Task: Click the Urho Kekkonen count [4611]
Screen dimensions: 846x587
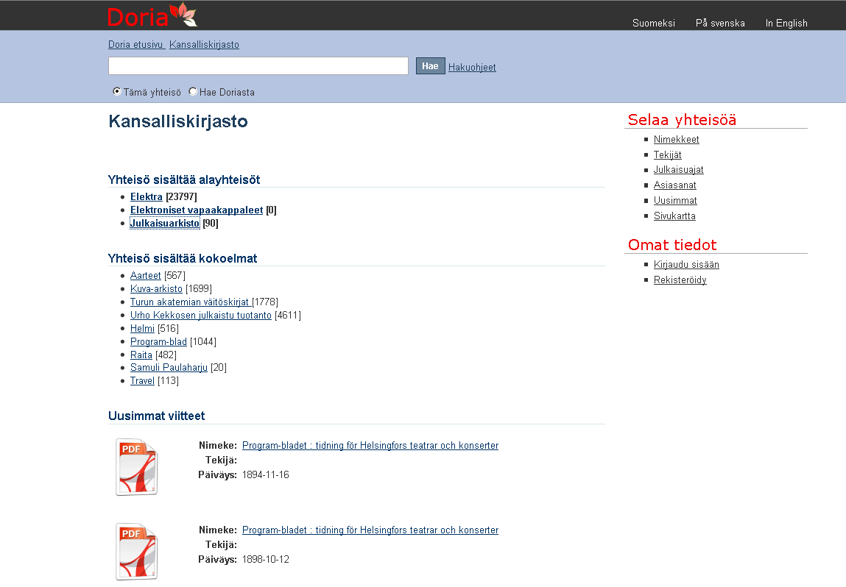Action: 288,316
